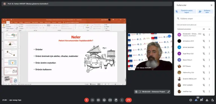
Task: Click mic icon beside İbrahim ABDULLAH
Action: click(x=204, y=79)
